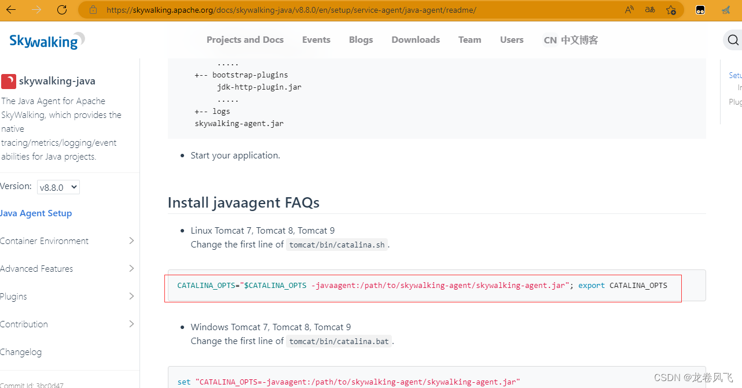Click the Commit Id text in sidebar

click(32, 385)
